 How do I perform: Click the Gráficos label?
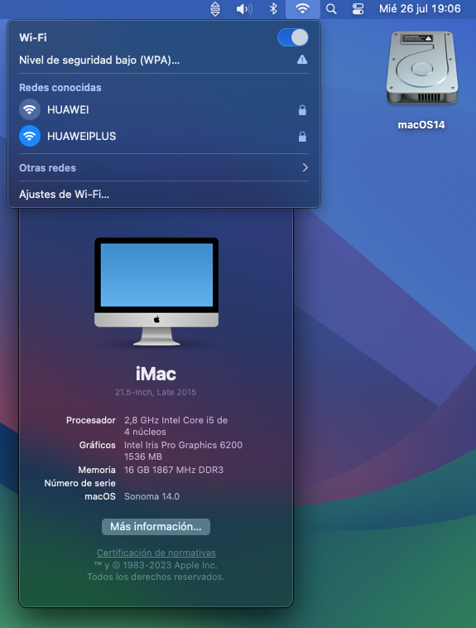(98, 445)
